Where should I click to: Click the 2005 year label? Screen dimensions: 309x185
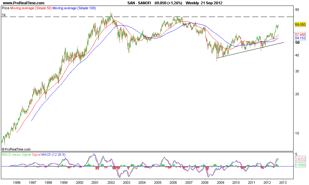[158, 183]
